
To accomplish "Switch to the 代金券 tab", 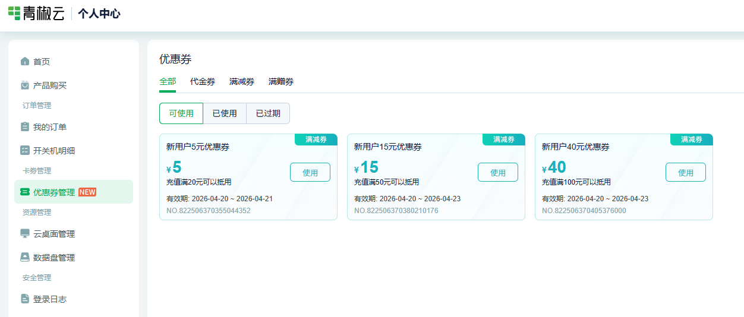I will point(203,82).
